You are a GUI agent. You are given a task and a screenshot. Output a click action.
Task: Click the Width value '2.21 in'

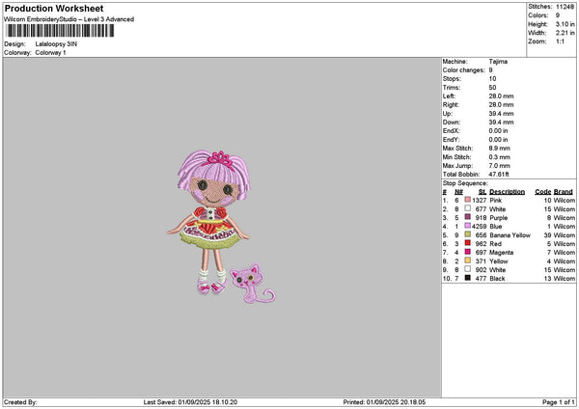(x=565, y=33)
